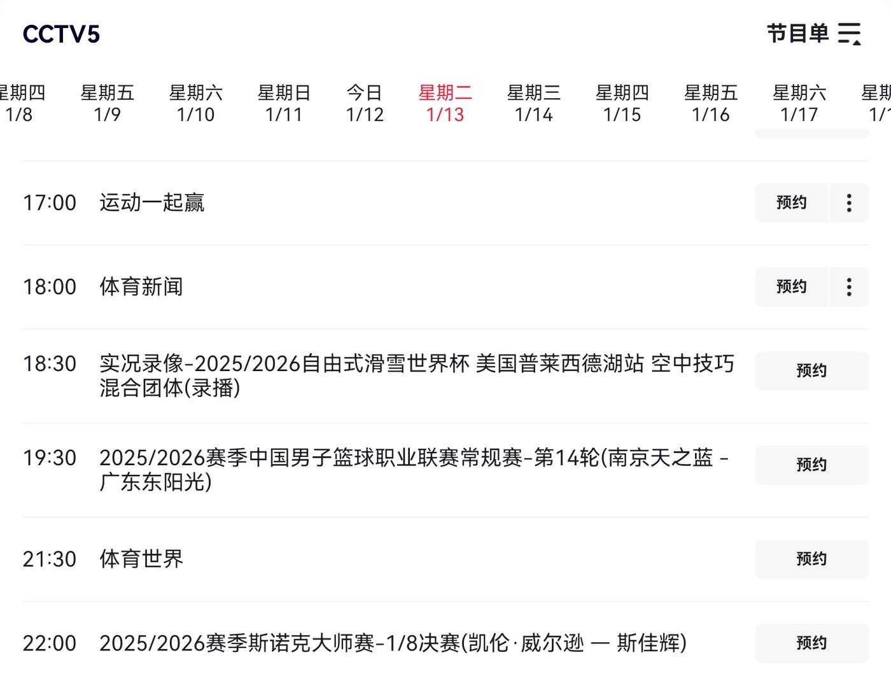Switch to 今日 1/12 schedule
This screenshot has width=891, height=681.
(365, 104)
